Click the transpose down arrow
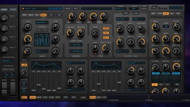Viewport: 190px width, 107px height. click(5, 70)
